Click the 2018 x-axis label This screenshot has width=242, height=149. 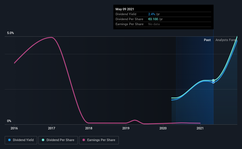pos(89,128)
